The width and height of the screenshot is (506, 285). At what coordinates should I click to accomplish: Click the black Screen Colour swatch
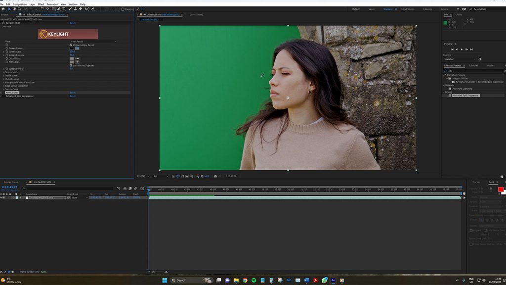point(72,48)
